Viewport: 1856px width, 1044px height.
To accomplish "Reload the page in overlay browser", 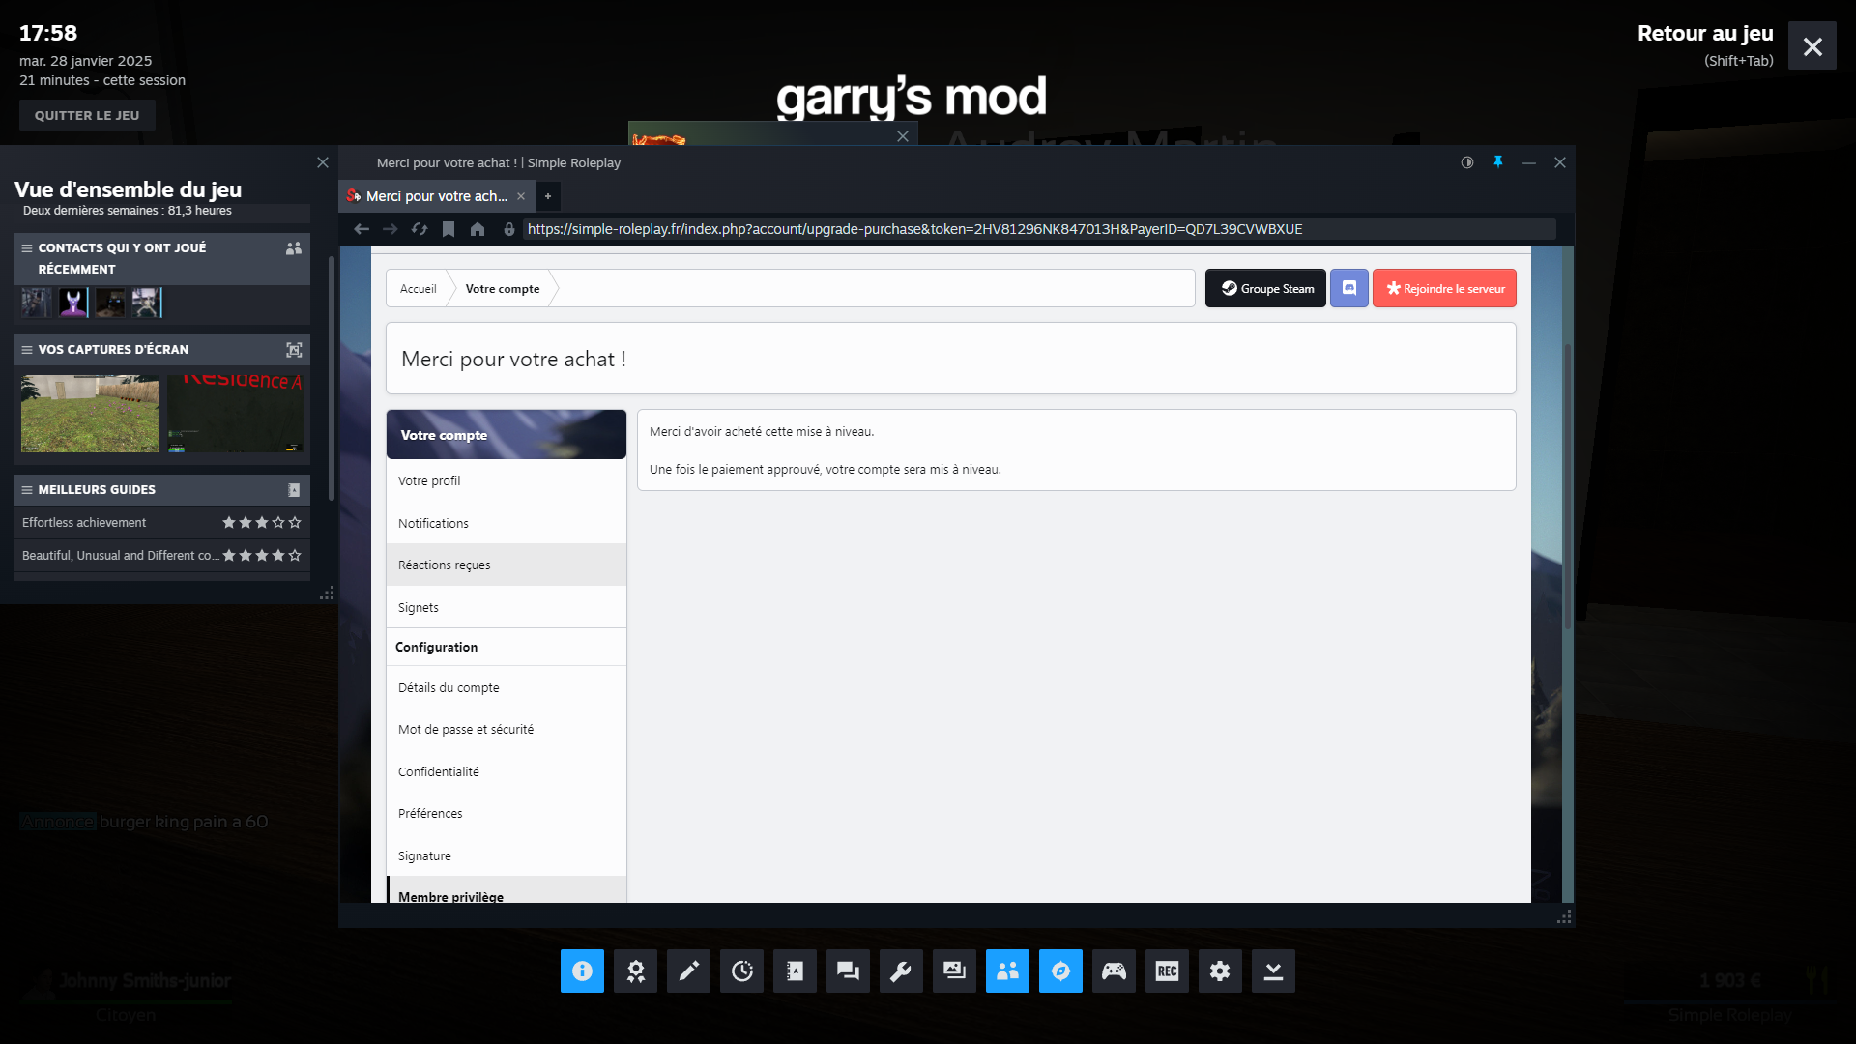I will [x=420, y=229].
